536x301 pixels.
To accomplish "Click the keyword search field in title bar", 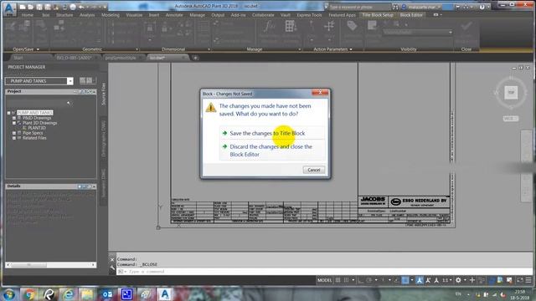I will [360, 7].
